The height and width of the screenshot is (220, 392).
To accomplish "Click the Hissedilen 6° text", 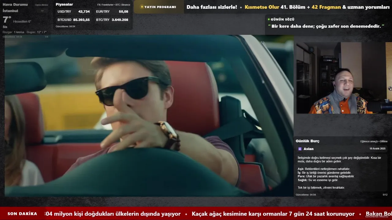I will [x=22, y=22].
